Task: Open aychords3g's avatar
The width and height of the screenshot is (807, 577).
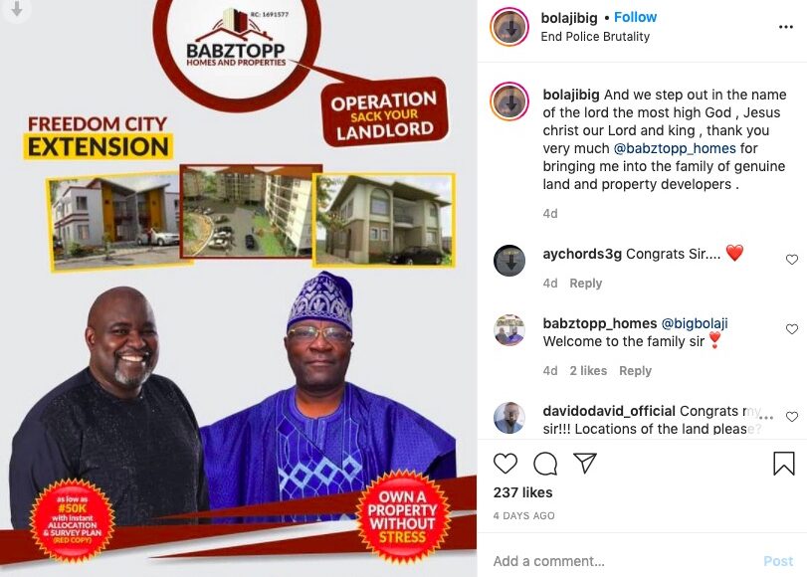Action: click(509, 261)
